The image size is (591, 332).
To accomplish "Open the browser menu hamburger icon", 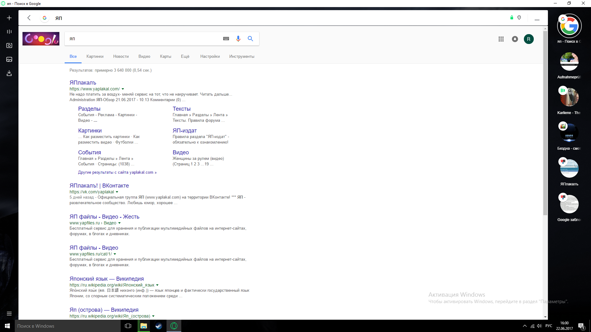I will click(x=9, y=314).
